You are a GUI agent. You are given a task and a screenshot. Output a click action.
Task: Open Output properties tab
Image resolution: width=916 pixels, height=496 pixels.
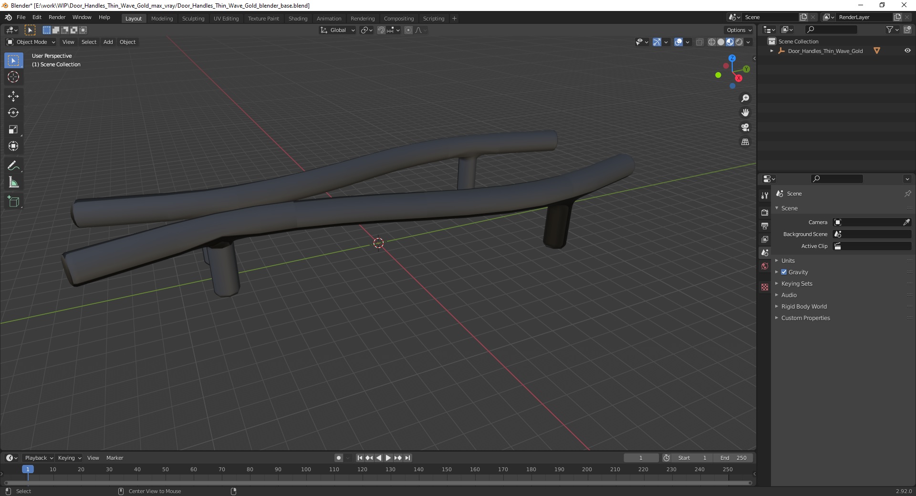click(x=765, y=226)
